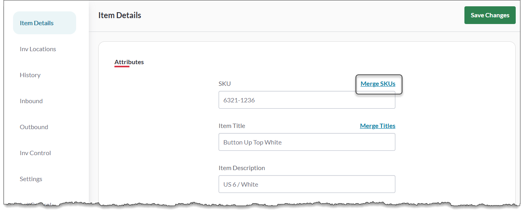The width and height of the screenshot is (524, 213).
Task: Click the Attributes section heading
Action: [x=129, y=62]
